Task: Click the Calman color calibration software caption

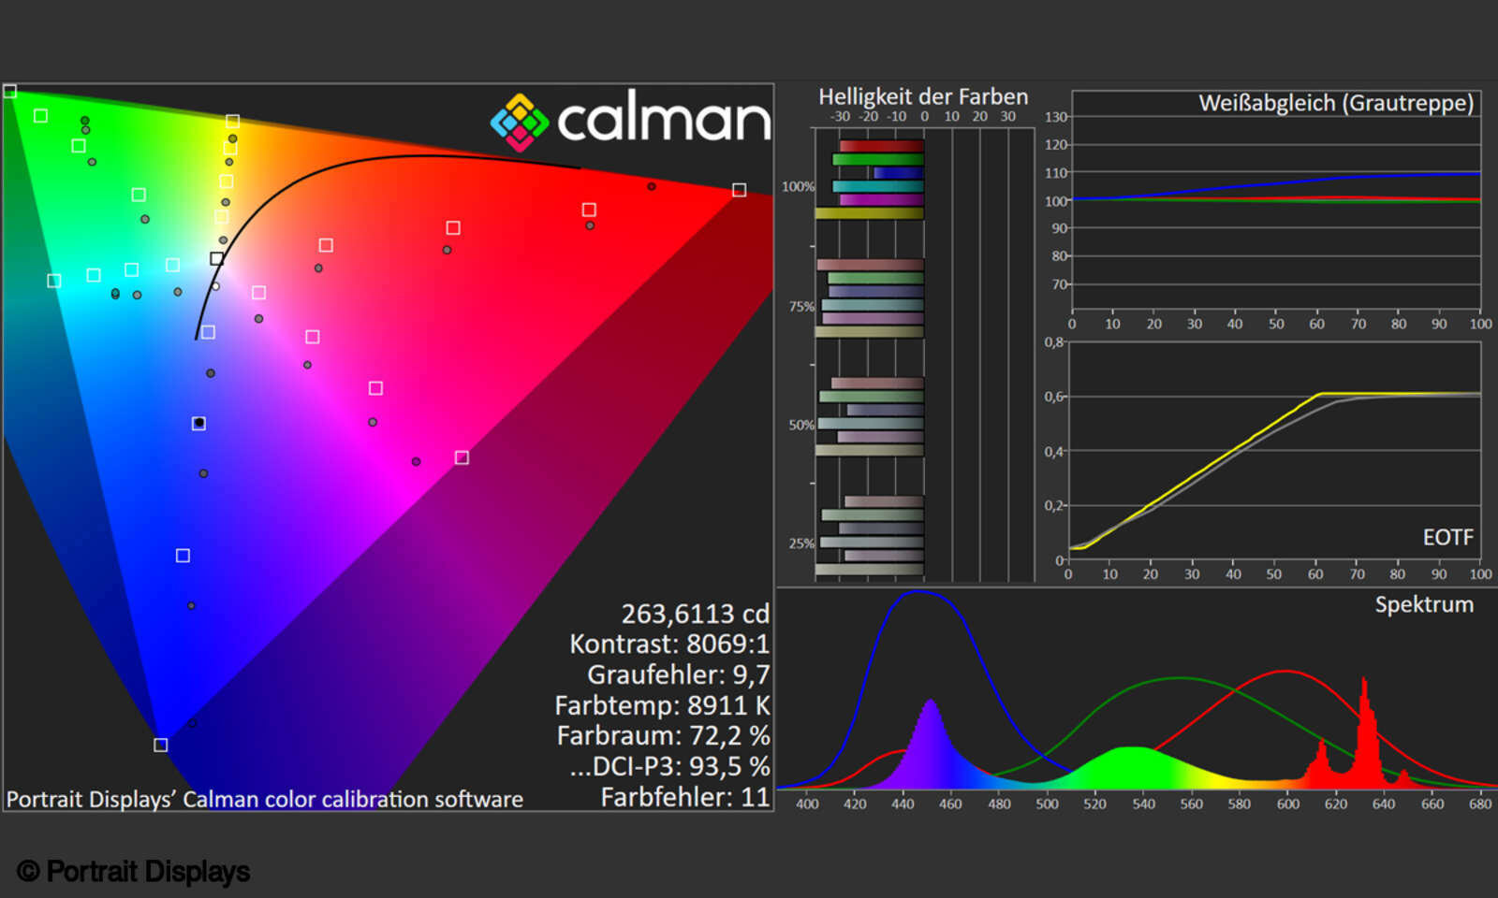Action: (265, 799)
